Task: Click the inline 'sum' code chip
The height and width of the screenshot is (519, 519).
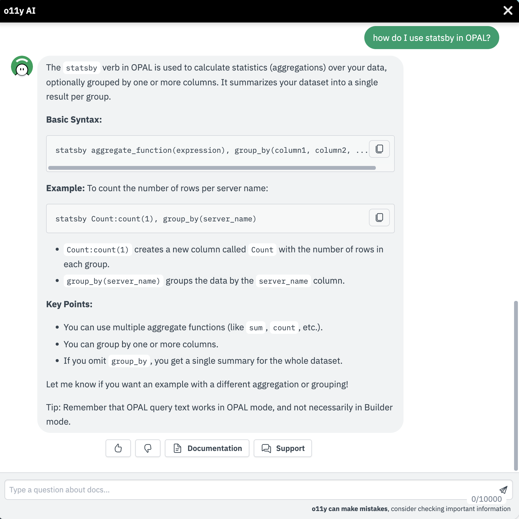Action: [256, 328]
